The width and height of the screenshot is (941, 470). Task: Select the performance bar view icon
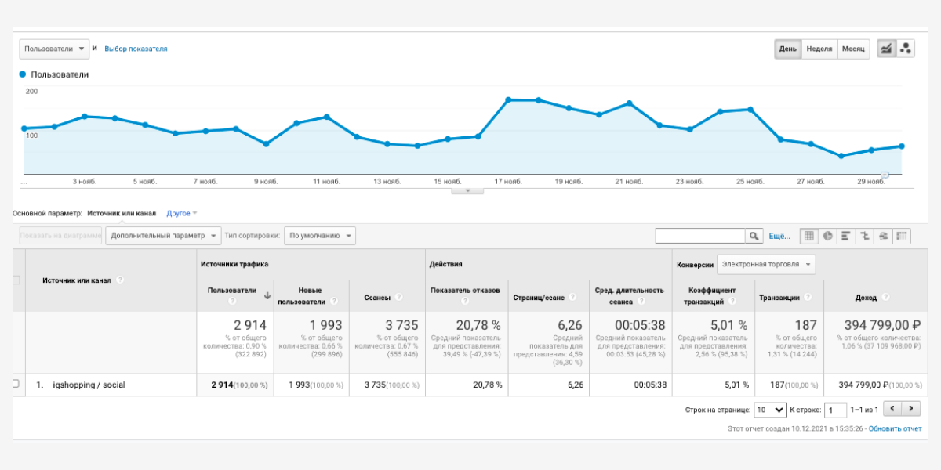coord(846,236)
